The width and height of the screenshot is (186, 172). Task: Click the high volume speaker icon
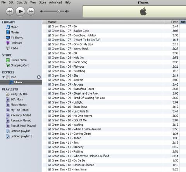(x=67, y=11)
